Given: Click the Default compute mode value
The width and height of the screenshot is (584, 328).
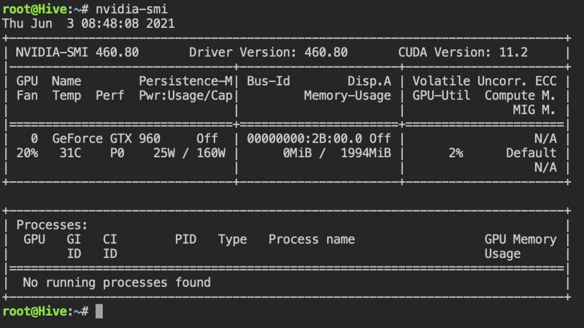Looking at the screenshot, I should point(531,153).
